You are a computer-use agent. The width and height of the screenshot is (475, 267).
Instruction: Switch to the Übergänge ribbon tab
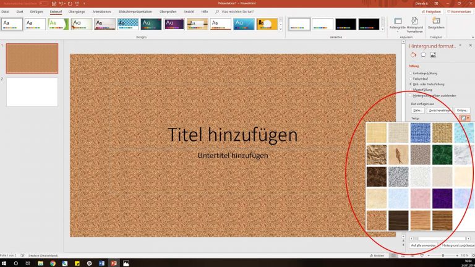(x=77, y=12)
